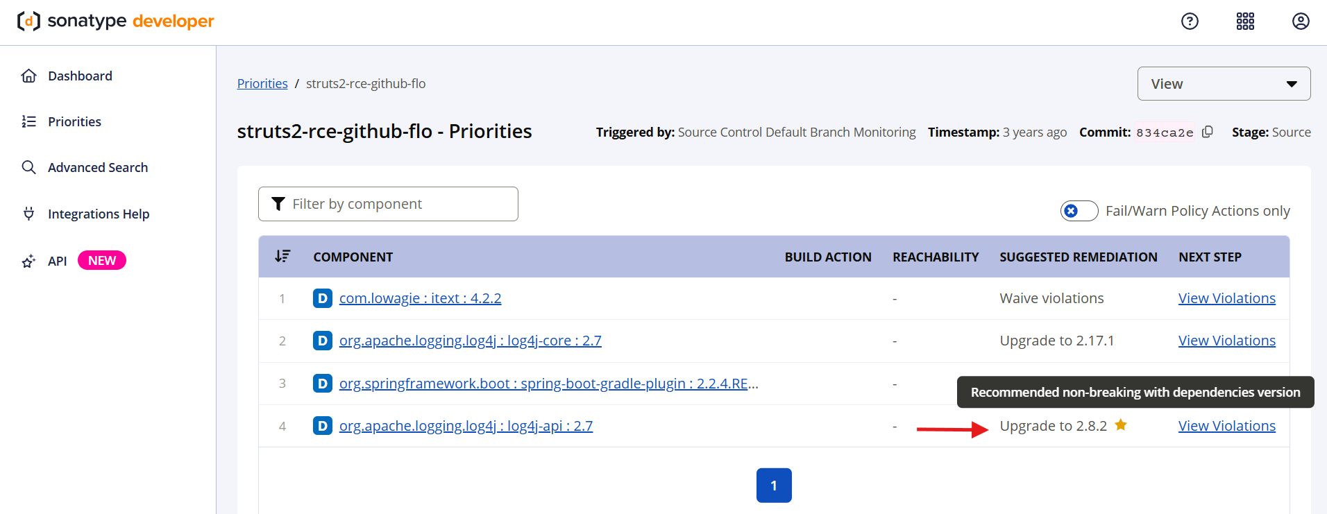The height and width of the screenshot is (514, 1327).
Task: Open the spring-boot-gradle-plugin component link
Action: (x=549, y=383)
